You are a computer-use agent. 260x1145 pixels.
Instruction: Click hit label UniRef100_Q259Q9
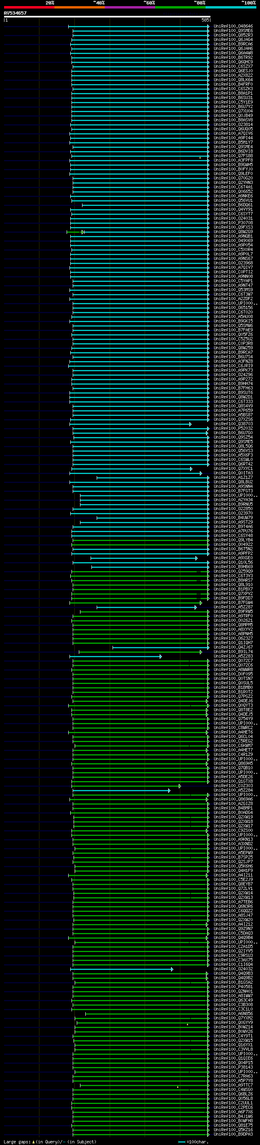tap(233, 571)
